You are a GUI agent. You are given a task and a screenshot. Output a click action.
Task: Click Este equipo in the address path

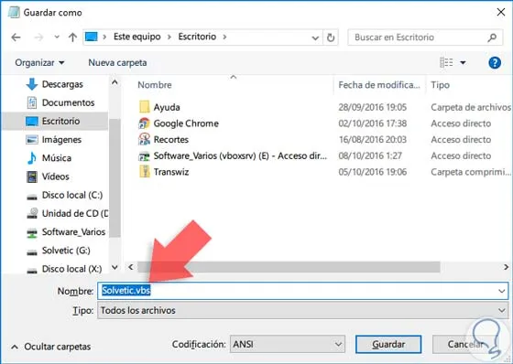[x=137, y=37]
